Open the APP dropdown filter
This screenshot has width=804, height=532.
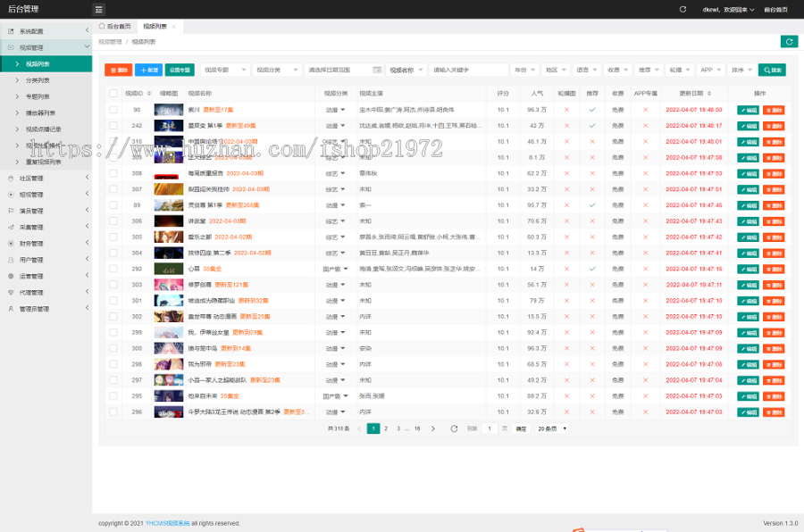pyautogui.click(x=711, y=70)
